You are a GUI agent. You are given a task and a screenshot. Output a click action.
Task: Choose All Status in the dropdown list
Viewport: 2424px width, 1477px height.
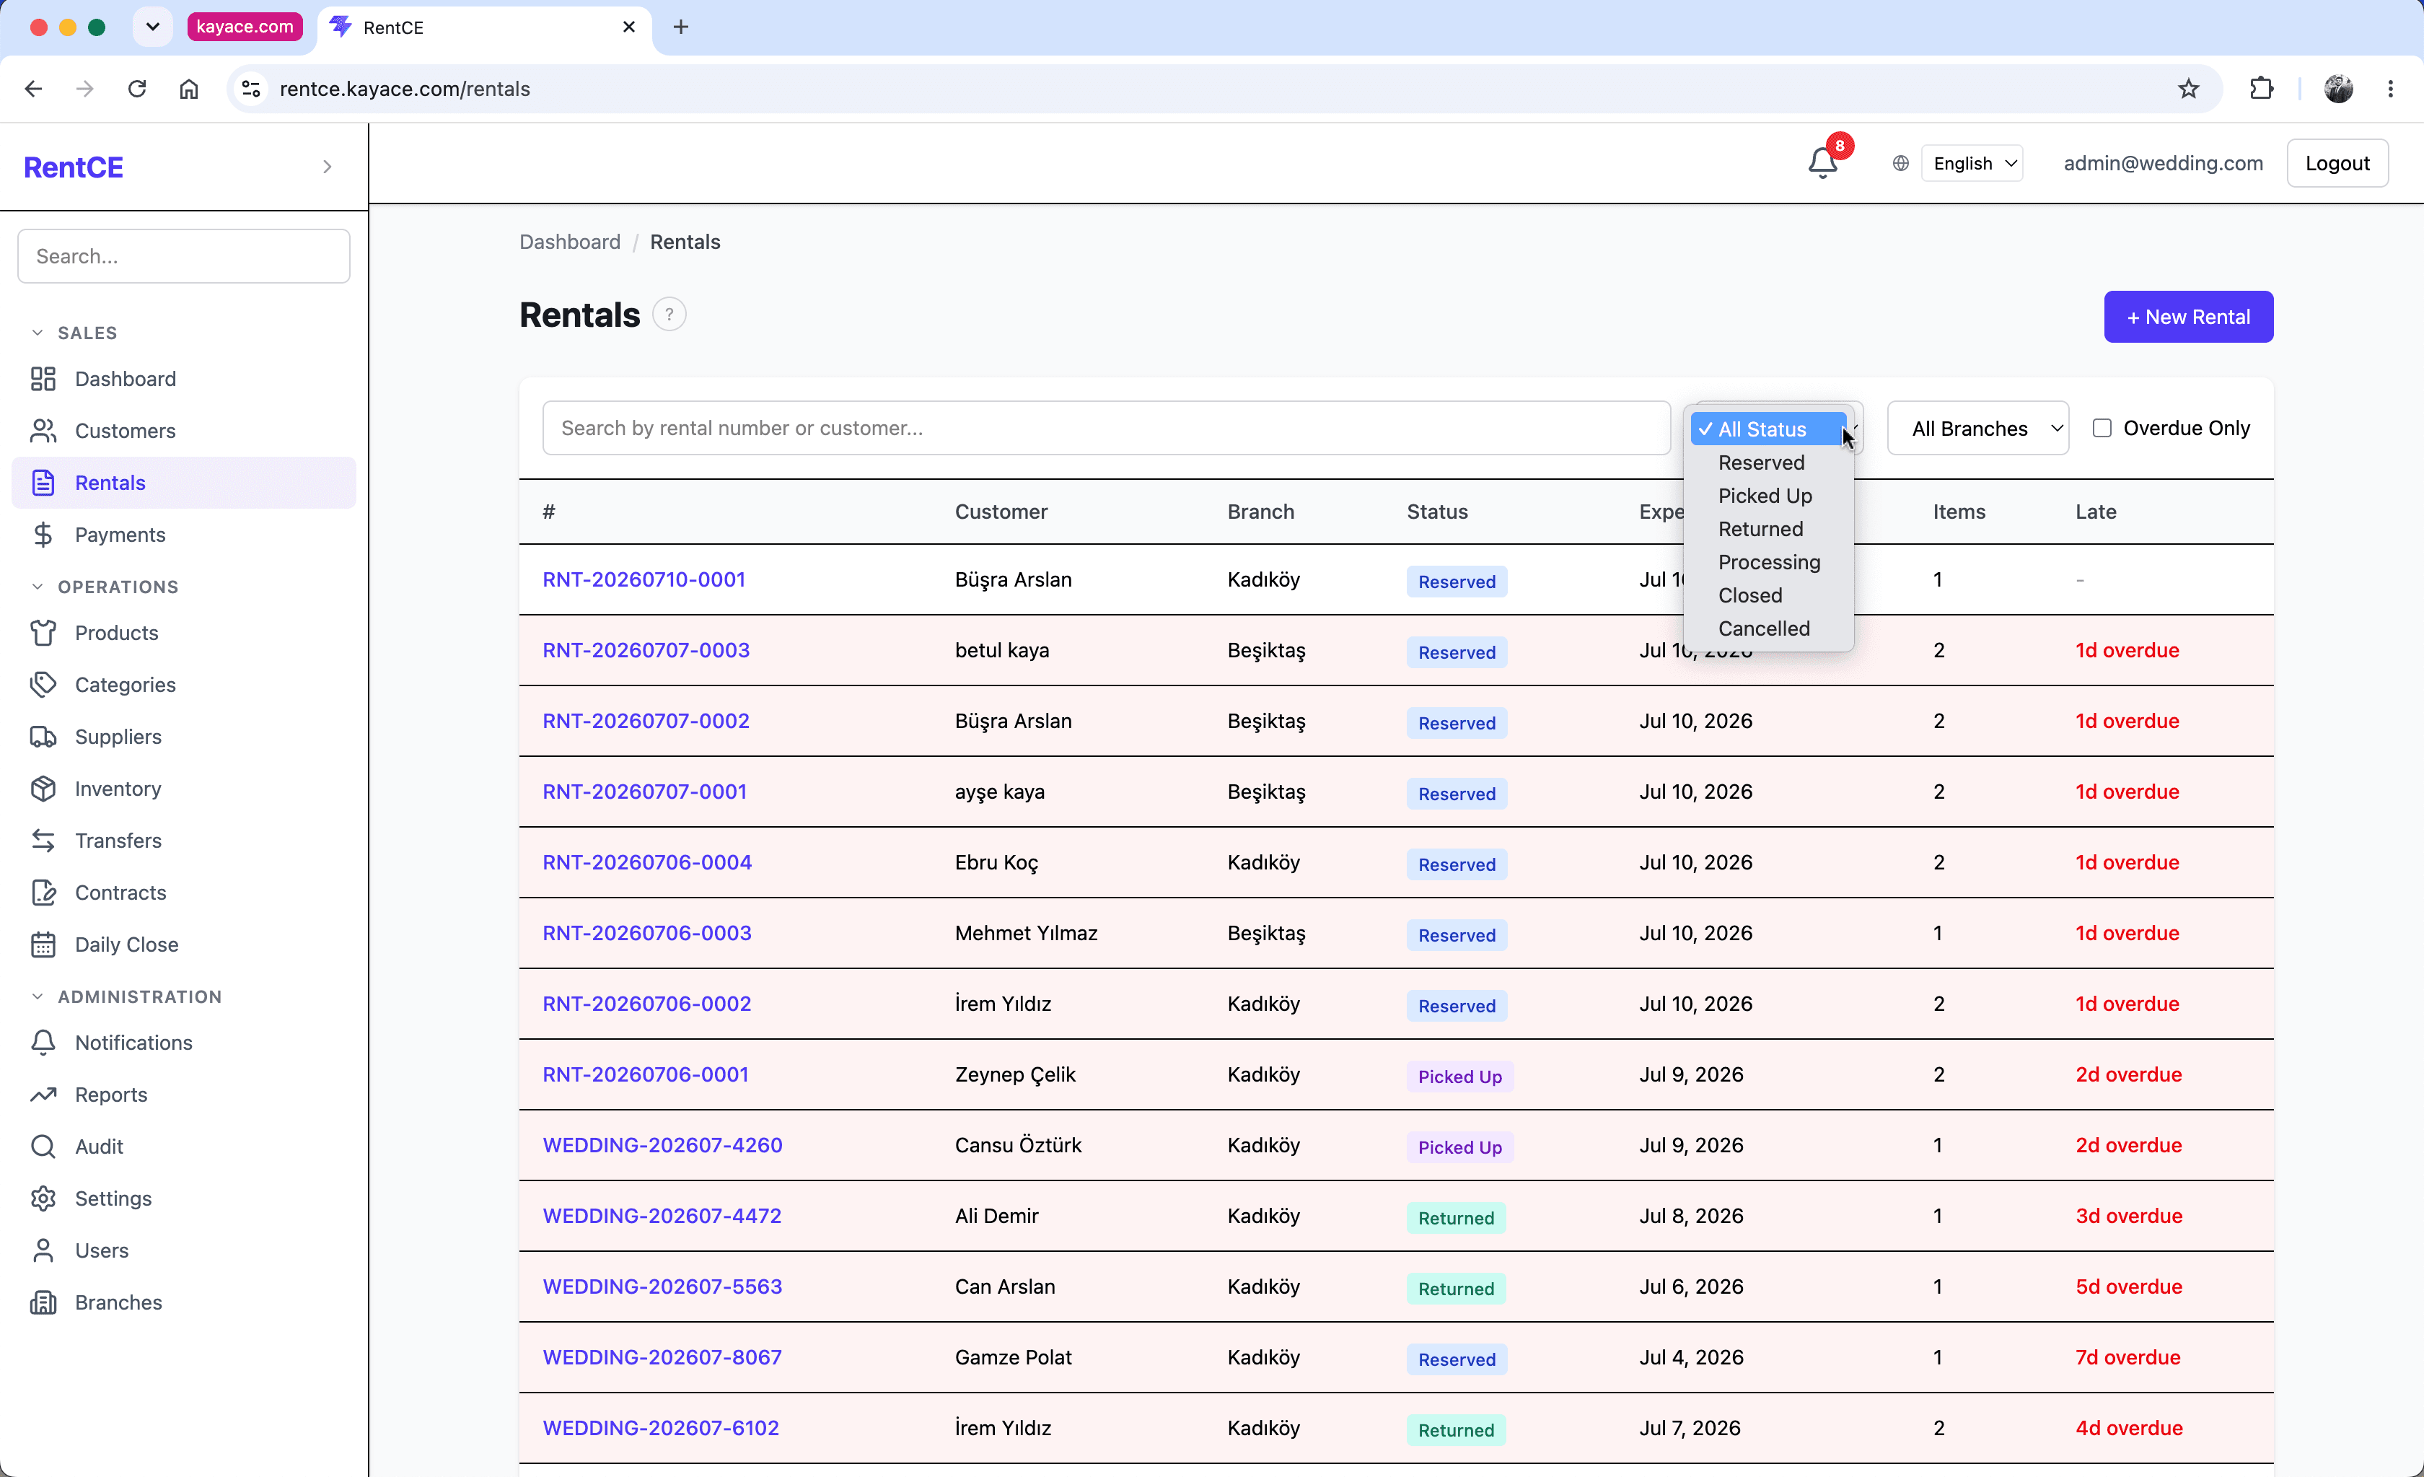(x=1769, y=429)
